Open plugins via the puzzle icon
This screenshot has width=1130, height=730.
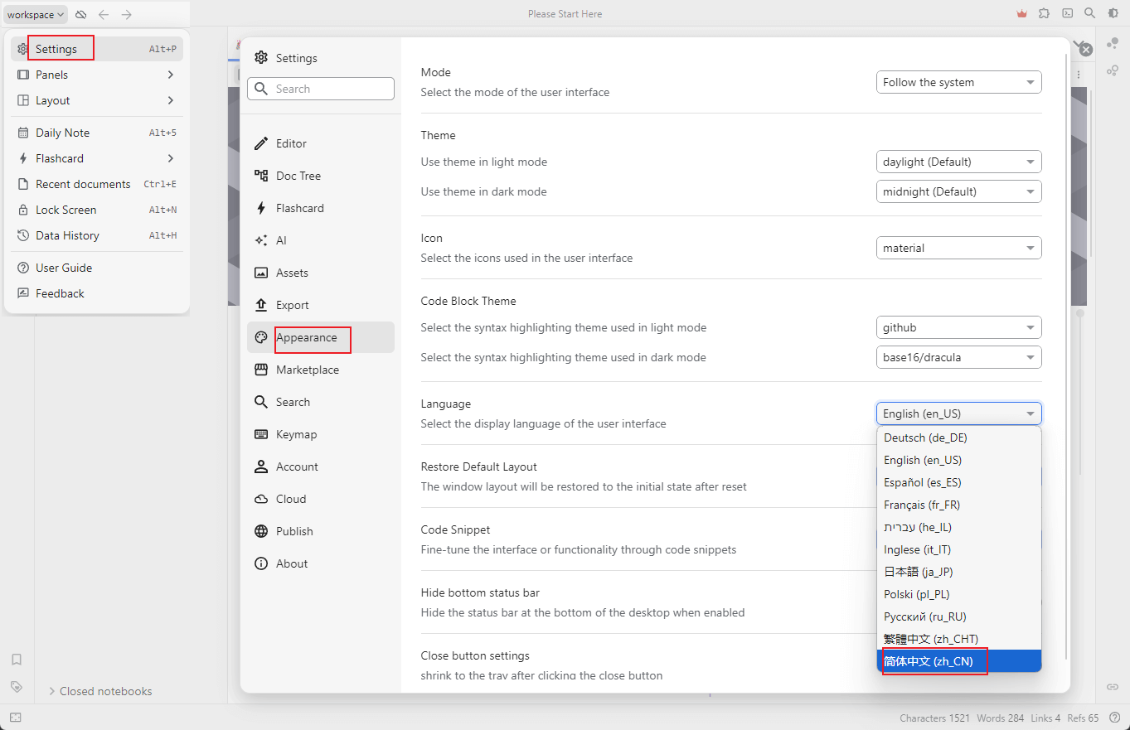[x=1044, y=14]
